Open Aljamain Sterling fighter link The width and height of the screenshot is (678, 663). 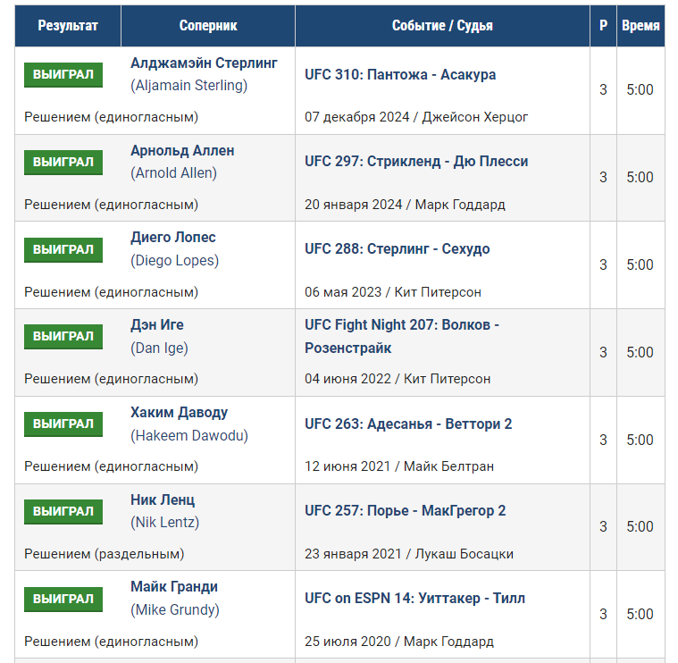pyautogui.click(x=204, y=63)
